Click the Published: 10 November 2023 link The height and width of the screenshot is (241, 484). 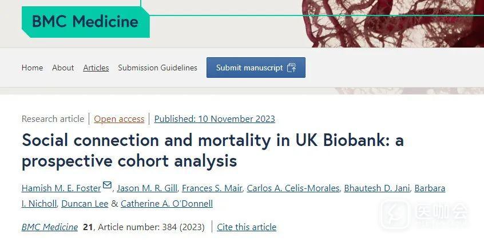click(x=215, y=119)
